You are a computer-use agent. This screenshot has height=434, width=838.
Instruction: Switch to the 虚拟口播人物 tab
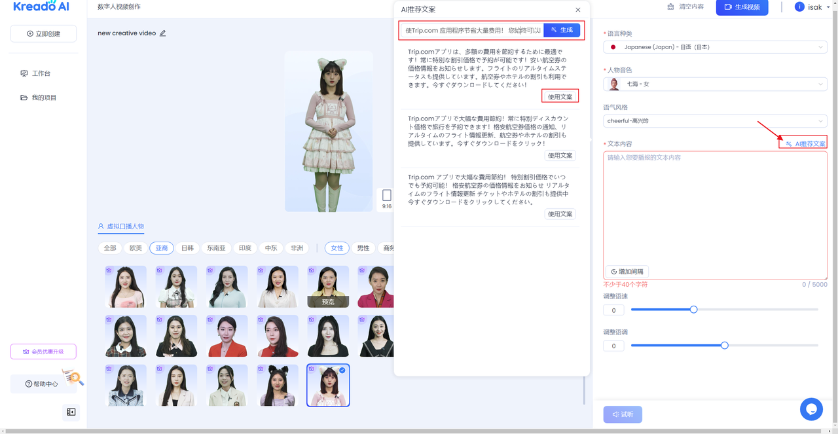pyautogui.click(x=121, y=226)
